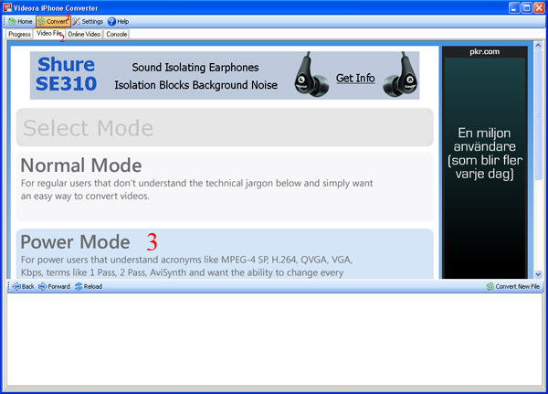Click the left earphone image in the banner

pyautogui.click(x=311, y=75)
